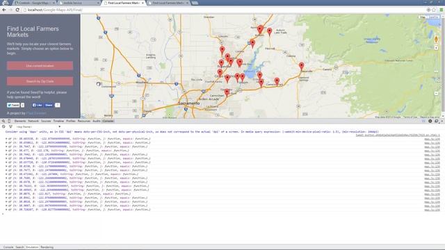
Task: Click DevTools inspect element magnifier icon
Action: pos(3,121)
